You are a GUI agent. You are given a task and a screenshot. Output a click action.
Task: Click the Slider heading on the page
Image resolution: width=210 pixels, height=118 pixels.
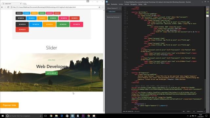pos(52,48)
